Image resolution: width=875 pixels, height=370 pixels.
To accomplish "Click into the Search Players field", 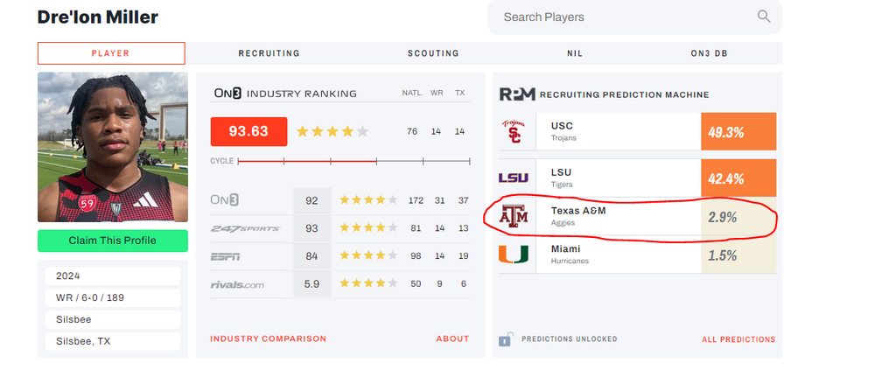I will tap(621, 17).
